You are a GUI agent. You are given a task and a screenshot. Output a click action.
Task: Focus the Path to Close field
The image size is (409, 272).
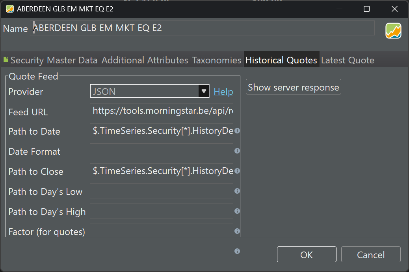[x=162, y=171]
